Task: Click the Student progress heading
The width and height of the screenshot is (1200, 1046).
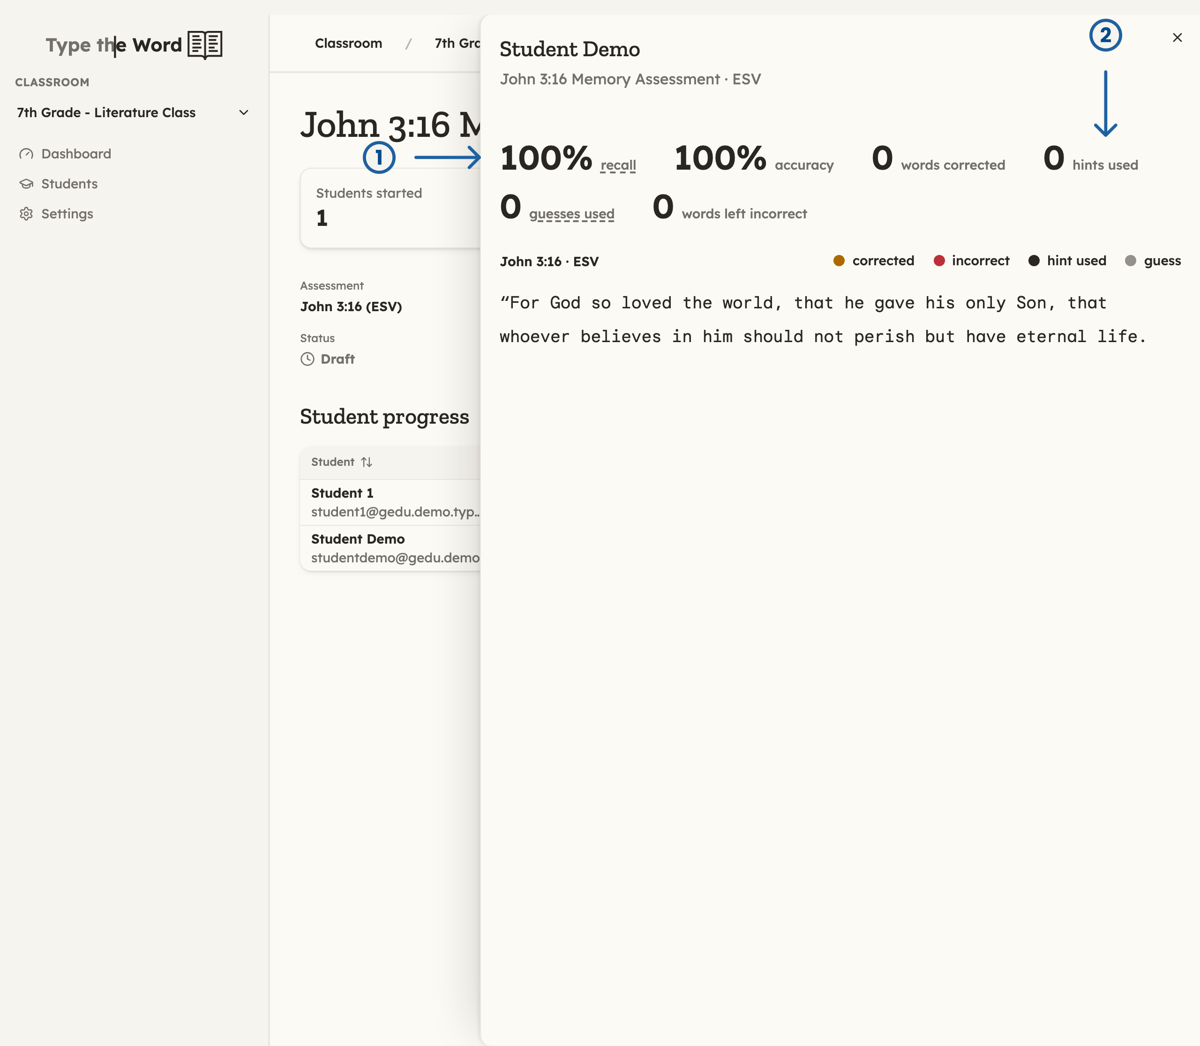Action: 384,417
